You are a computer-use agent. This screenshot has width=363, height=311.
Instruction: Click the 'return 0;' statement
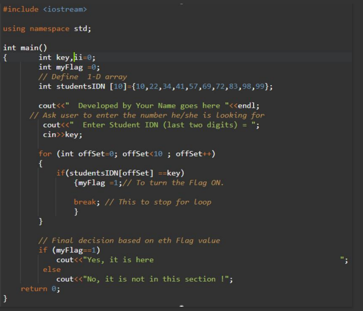40,289
